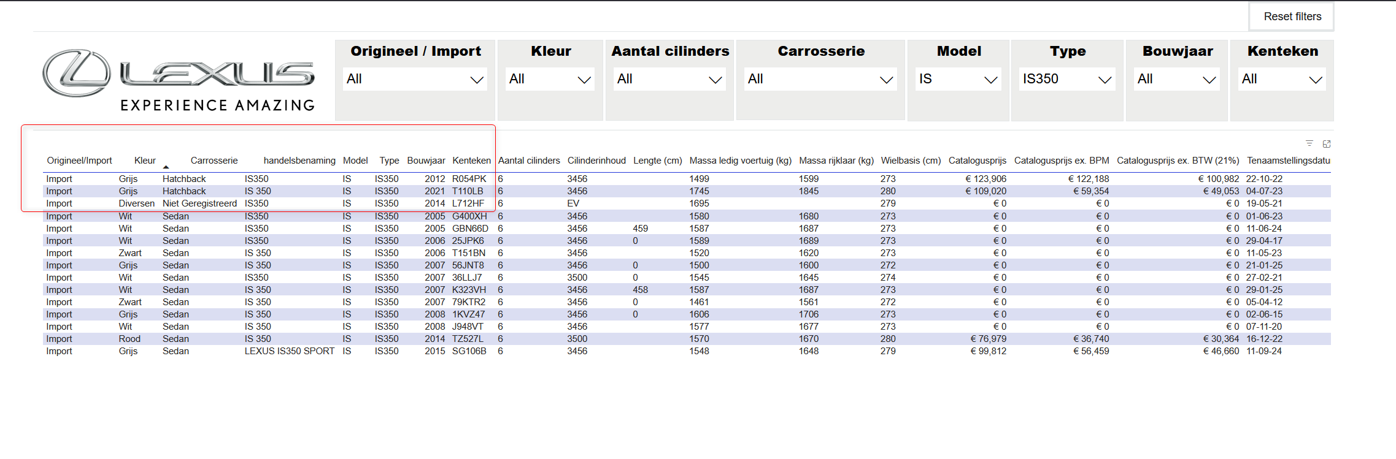Open the Kleur filter dropdown
Image resolution: width=1396 pixels, height=459 pixels.
[x=550, y=80]
